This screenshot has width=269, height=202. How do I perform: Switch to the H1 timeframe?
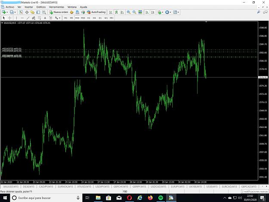(x=89, y=18)
